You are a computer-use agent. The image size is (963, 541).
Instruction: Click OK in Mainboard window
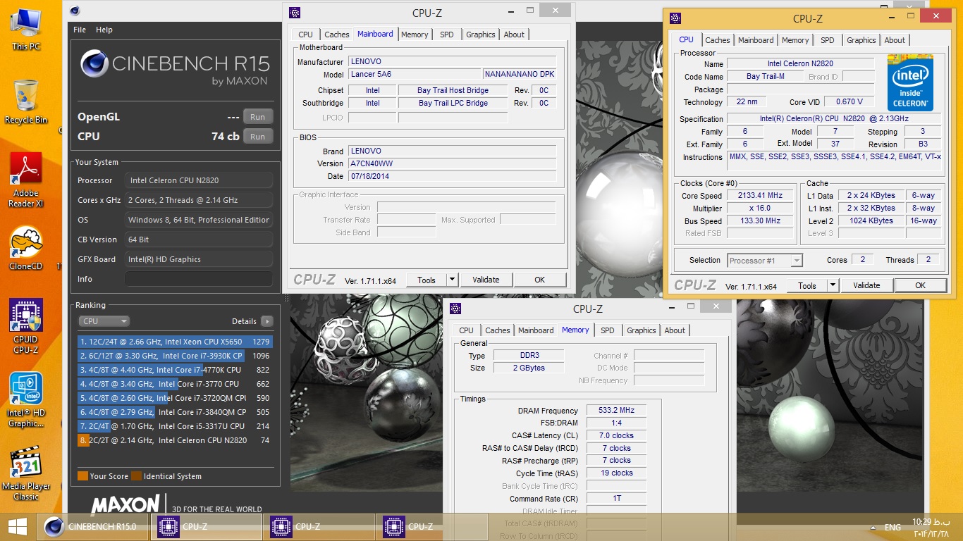pyautogui.click(x=540, y=280)
